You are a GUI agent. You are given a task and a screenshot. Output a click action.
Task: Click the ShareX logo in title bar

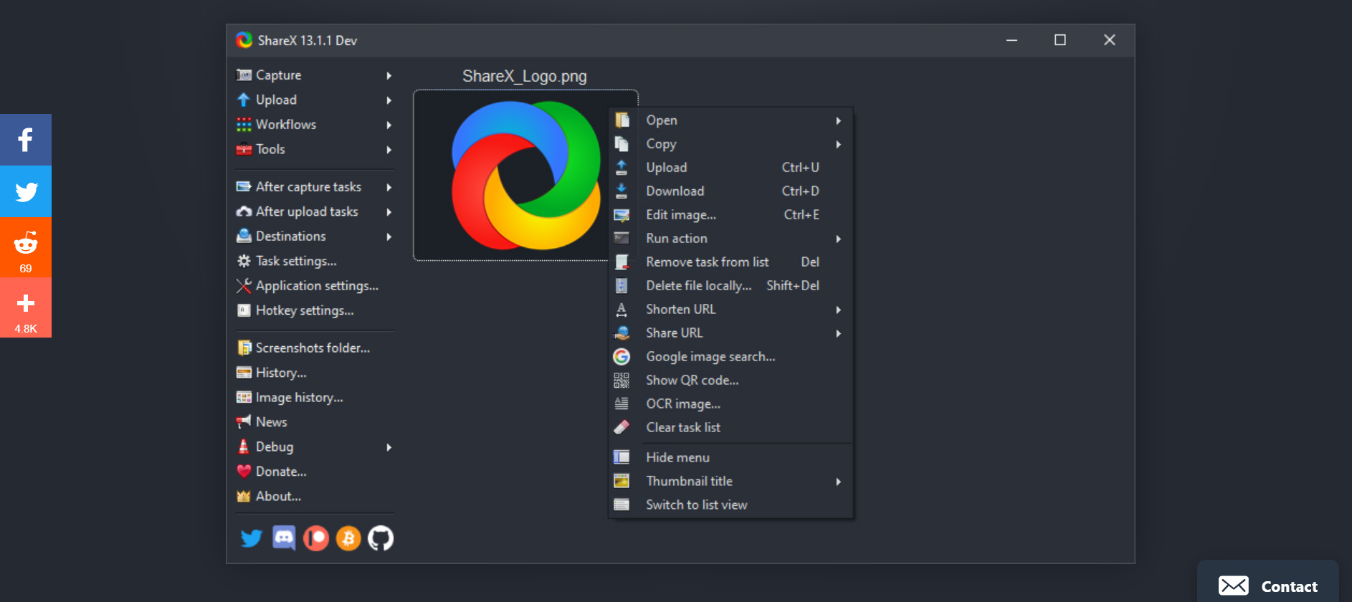(244, 40)
